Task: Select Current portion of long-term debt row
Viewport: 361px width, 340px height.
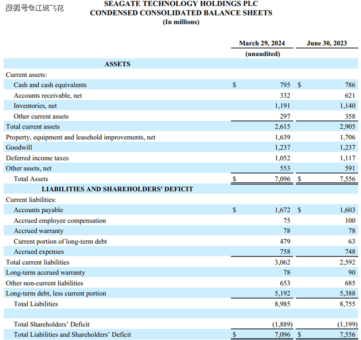Action: pos(60,241)
